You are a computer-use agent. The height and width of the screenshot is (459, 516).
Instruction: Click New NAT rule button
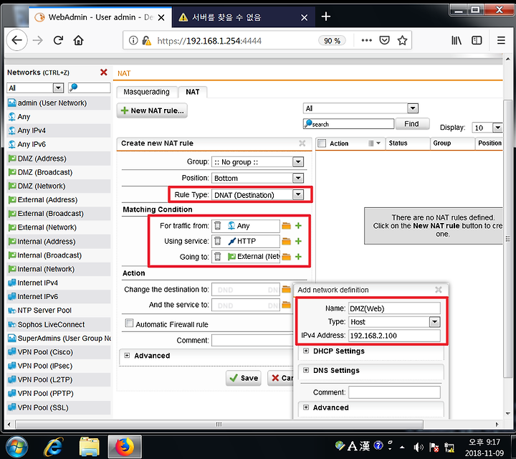pyautogui.click(x=152, y=110)
